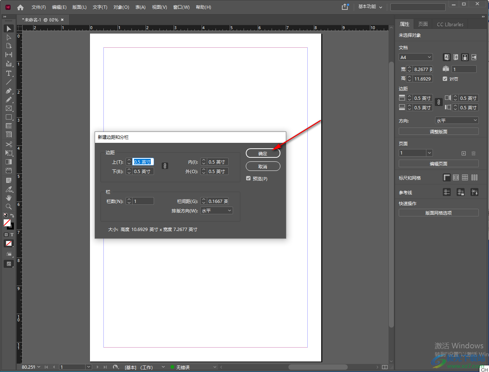This screenshot has width=489, height=372.
Task: Select the Vertical Grid tool
Action: pos(9,134)
